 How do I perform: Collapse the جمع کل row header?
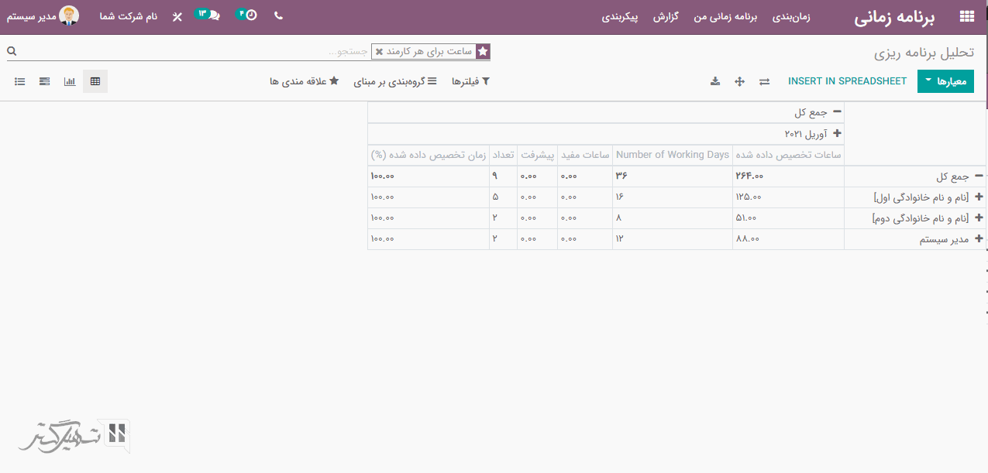click(x=978, y=177)
